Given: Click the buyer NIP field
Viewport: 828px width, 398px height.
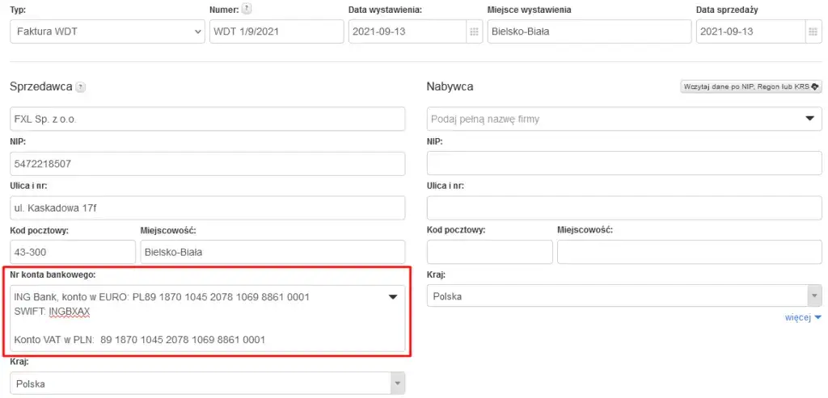Looking at the screenshot, I should click(x=624, y=163).
